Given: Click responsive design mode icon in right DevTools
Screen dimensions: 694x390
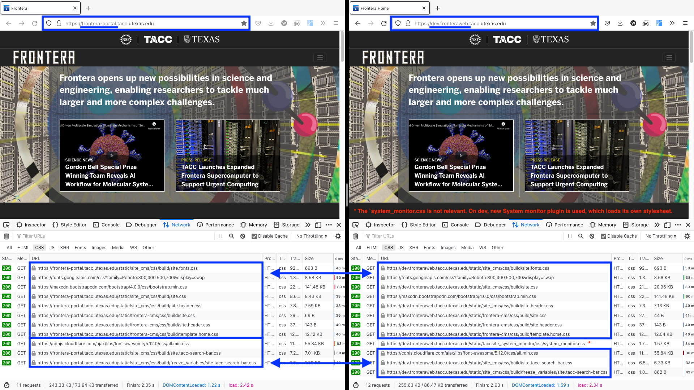Looking at the screenshot, I should pos(667,225).
